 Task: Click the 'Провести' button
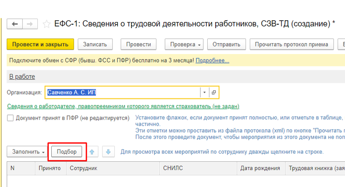click(139, 44)
